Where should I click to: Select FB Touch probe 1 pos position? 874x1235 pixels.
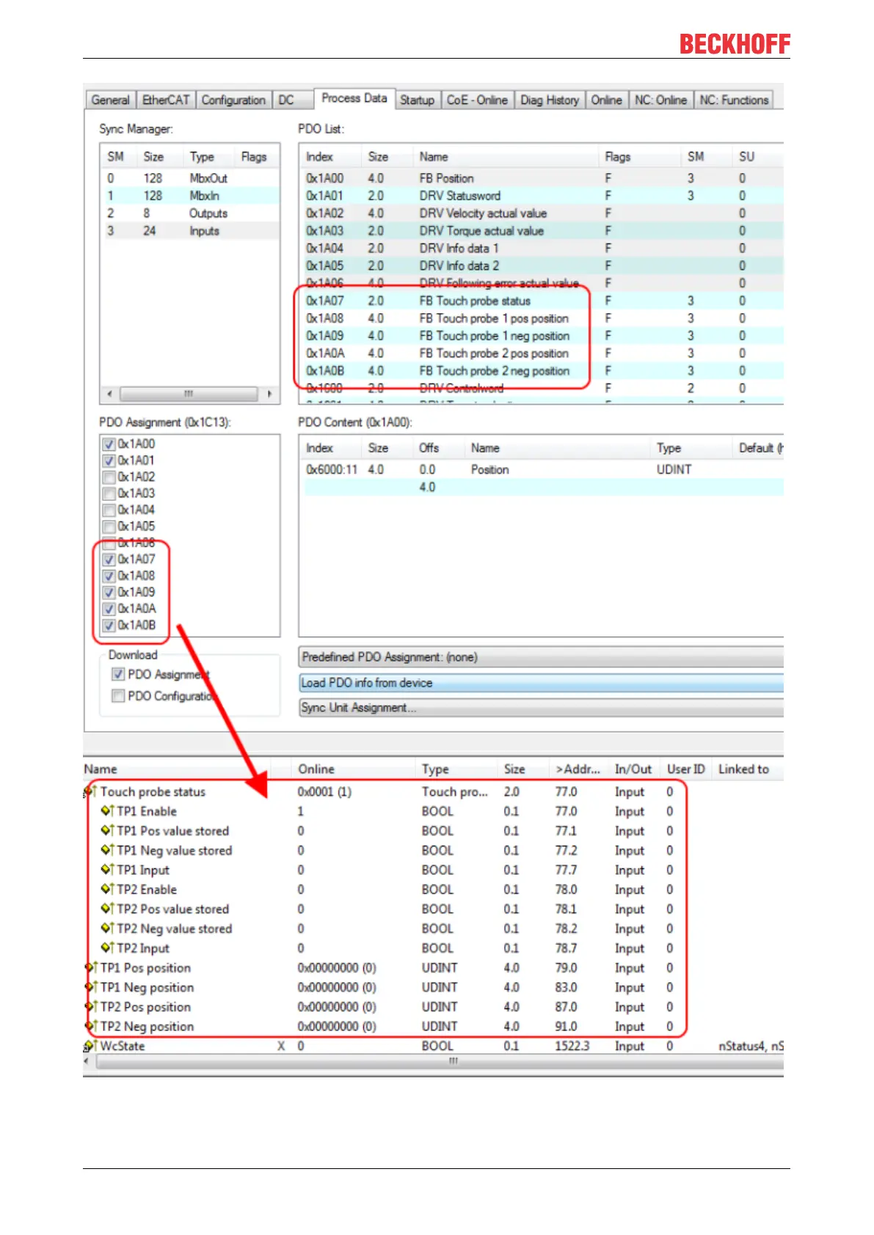pyautogui.click(x=542, y=318)
